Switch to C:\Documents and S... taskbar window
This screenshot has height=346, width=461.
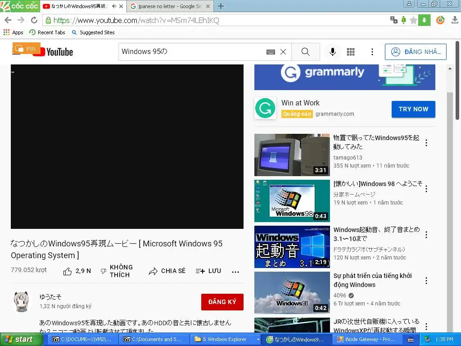(x=154, y=339)
